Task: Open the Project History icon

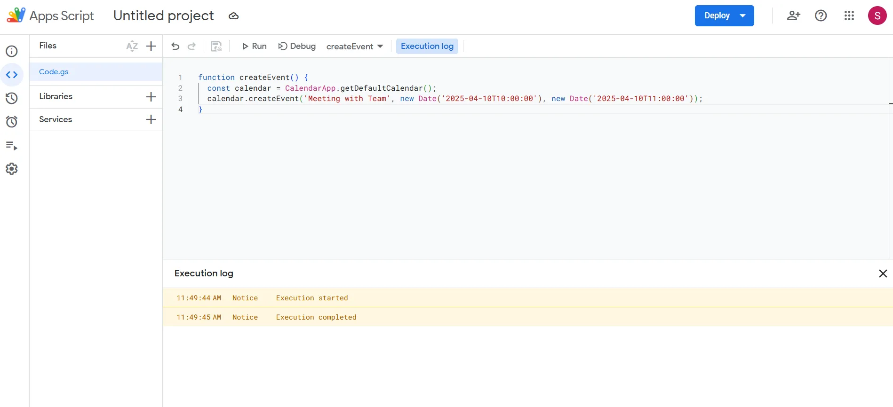Action: (x=12, y=98)
